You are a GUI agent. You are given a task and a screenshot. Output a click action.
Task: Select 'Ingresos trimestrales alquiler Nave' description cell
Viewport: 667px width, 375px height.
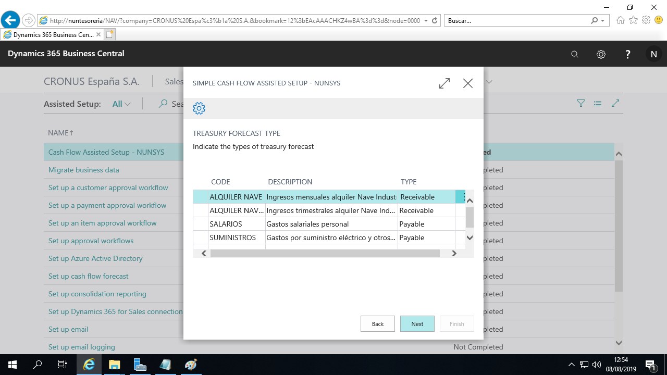click(x=331, y=210)
